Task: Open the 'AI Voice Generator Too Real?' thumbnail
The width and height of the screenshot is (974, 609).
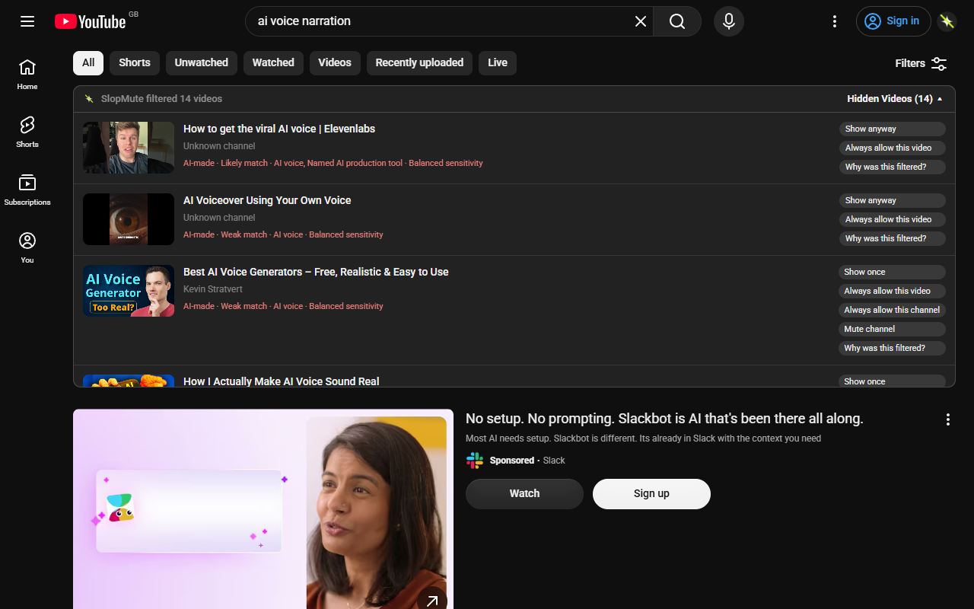Action: point(129,291)
